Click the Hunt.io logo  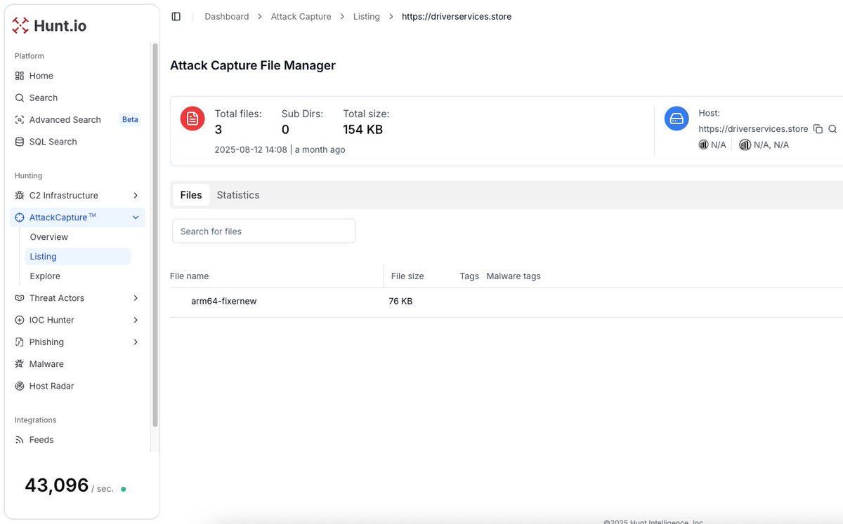point(49,26)
